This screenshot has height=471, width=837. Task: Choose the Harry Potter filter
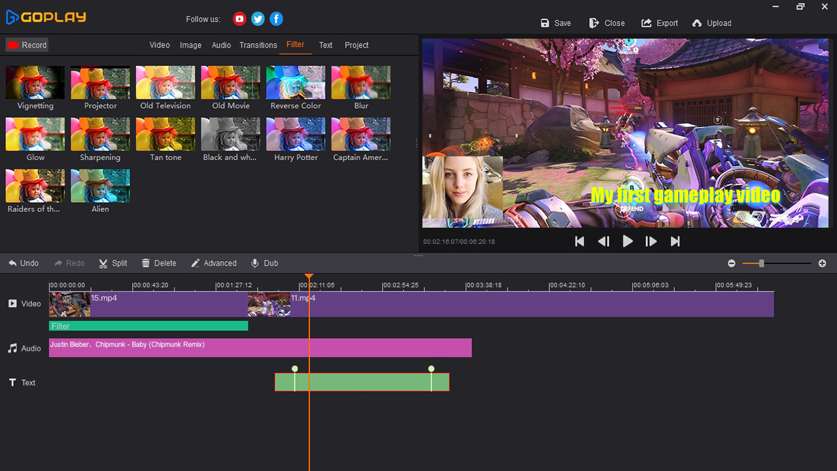[x=296, y=134]
